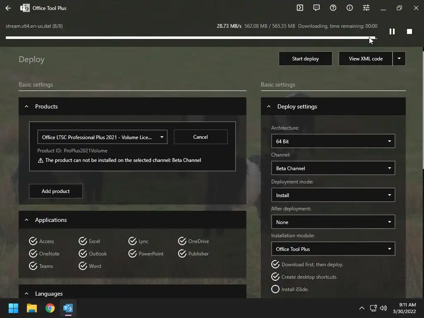424x318 pixels.
Task: Open the Architecture 64 Bit dropdown
Action: click(x=333, y=141)
